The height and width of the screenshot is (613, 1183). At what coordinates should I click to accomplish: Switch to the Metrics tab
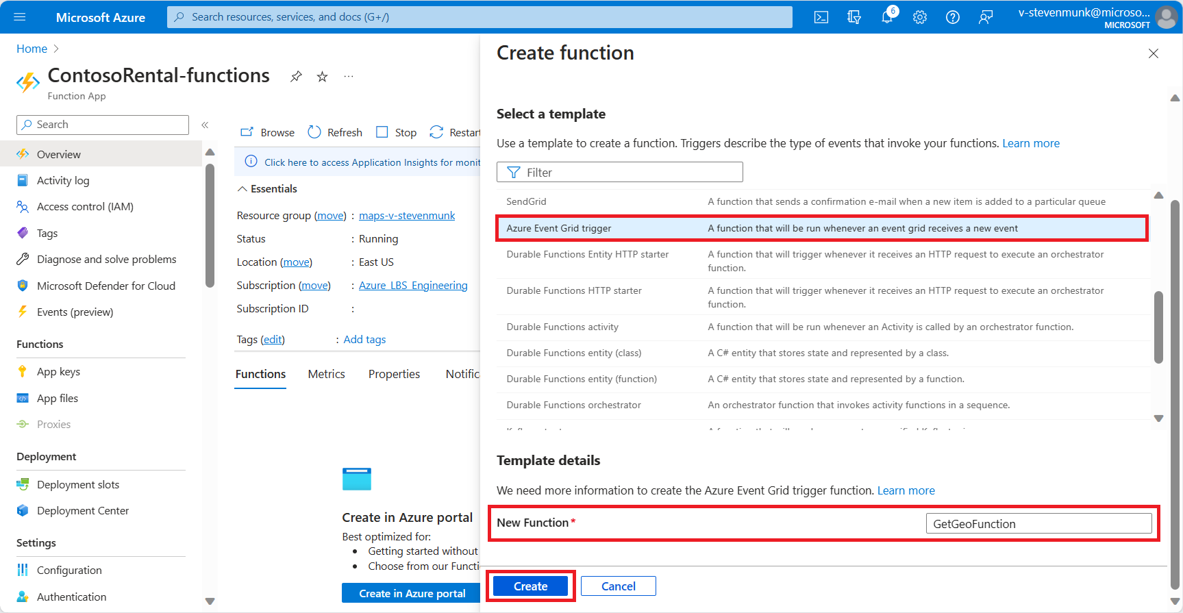[326, 374]
